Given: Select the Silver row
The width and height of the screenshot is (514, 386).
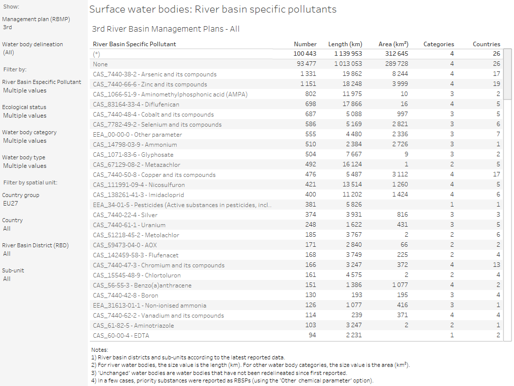Looking at the screenshot, I should point(296,215).
